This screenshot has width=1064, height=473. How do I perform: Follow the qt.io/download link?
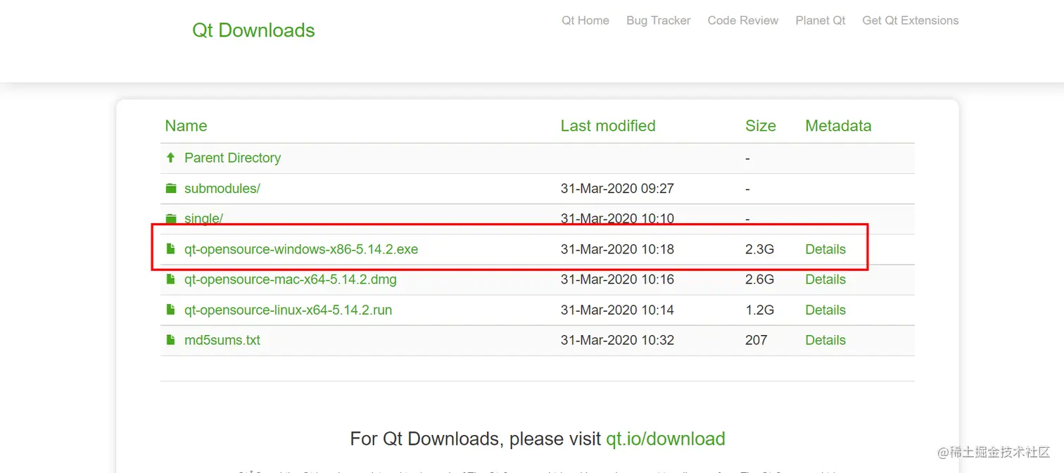pos(666,439)
